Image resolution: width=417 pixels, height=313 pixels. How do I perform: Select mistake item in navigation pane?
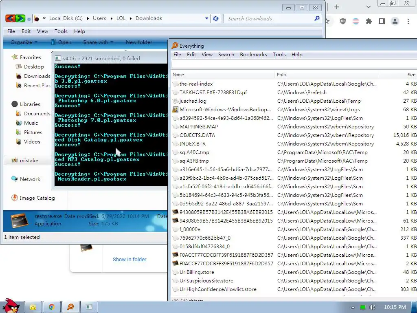click(x=29, y=161)
